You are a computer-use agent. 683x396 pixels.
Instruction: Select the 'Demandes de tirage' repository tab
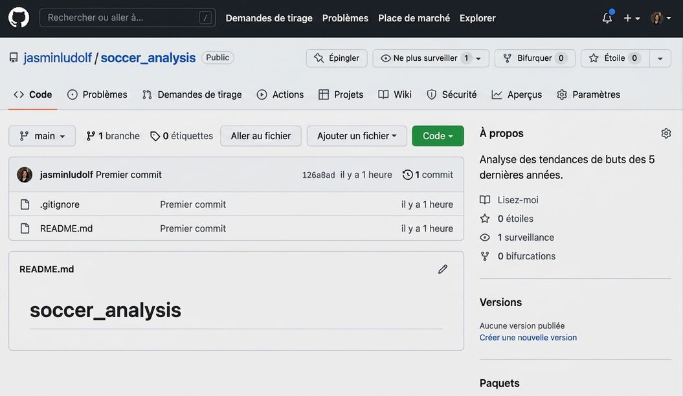tap(192, 94)
